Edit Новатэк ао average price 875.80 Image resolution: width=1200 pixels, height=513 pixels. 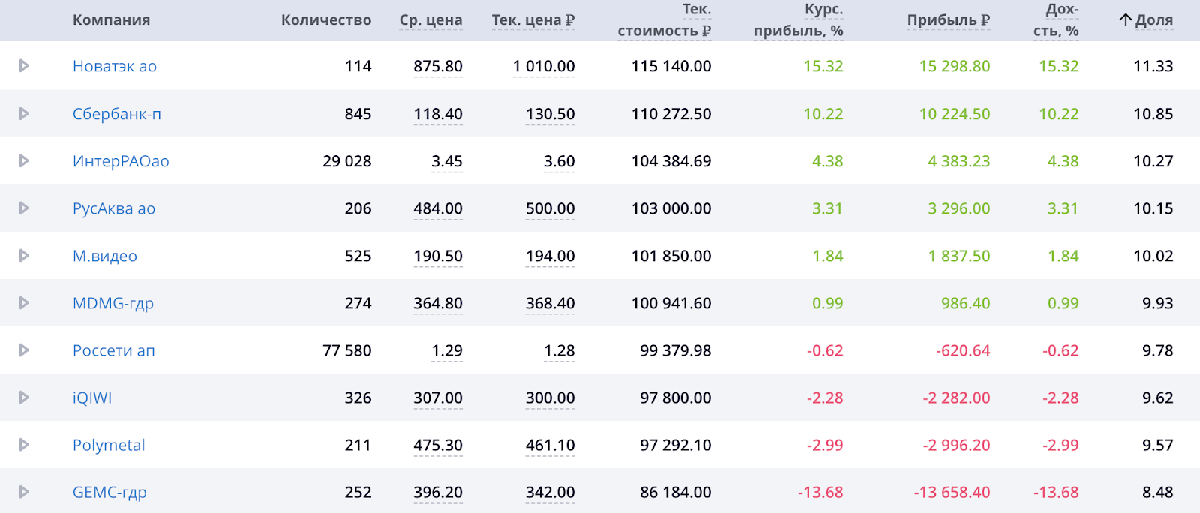point(438,66)
